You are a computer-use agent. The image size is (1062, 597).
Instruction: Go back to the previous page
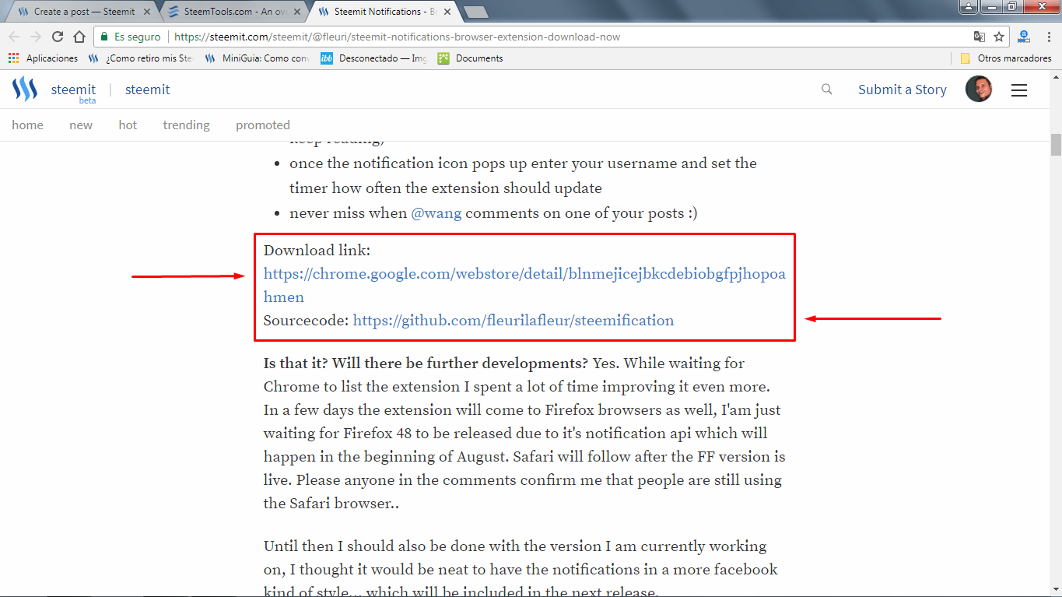[14, 37]
